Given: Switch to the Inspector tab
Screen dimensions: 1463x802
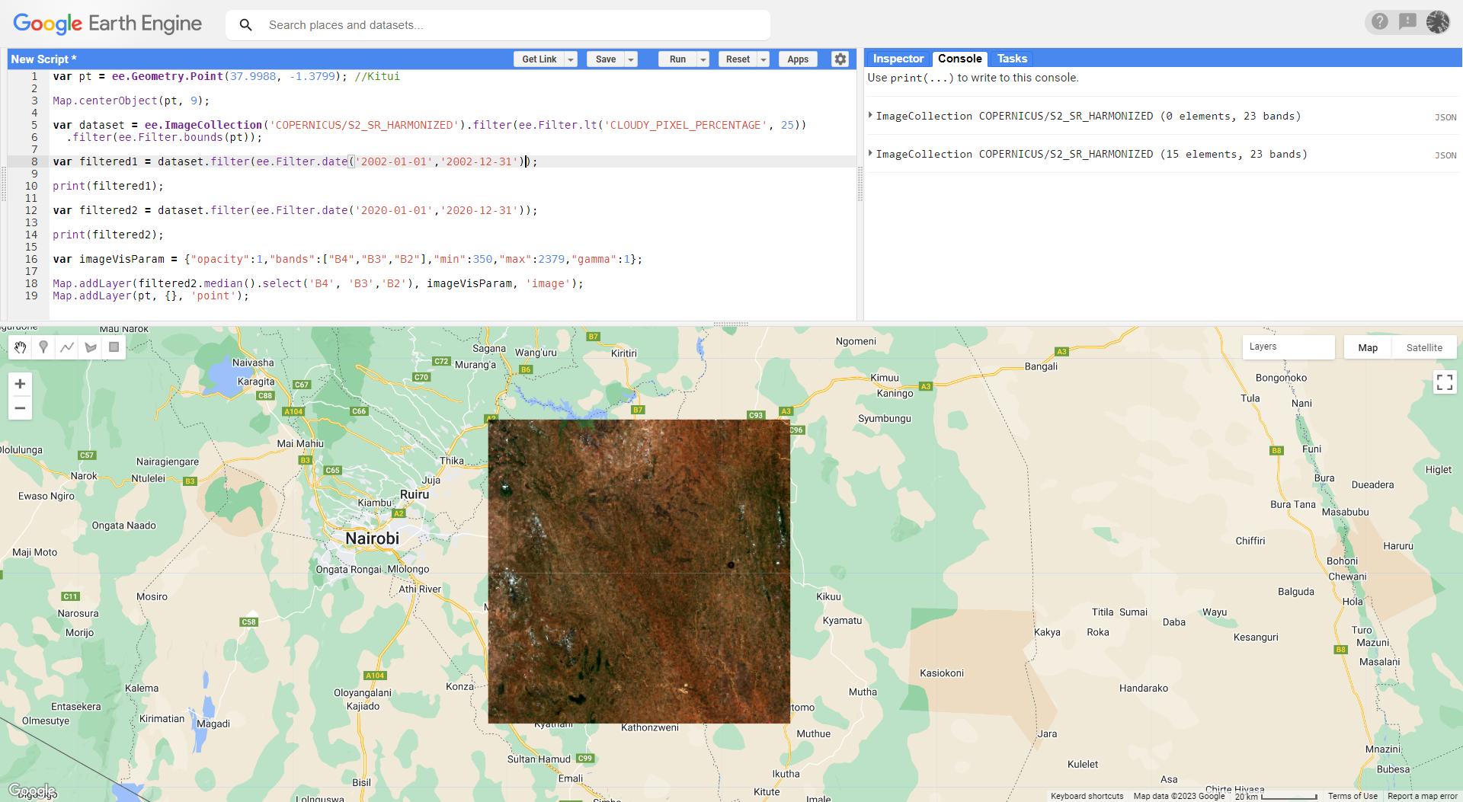Looking at the screenshot, I should point(898,59).
